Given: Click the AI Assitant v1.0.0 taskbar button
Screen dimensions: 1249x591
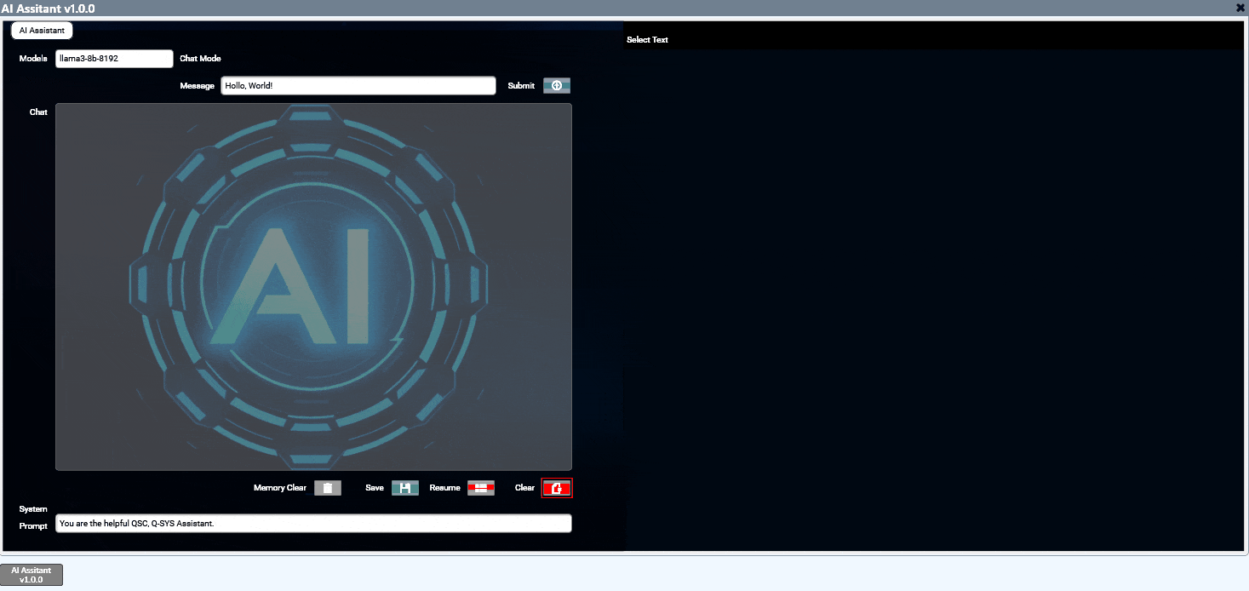Looking at the screenshot, I should (x=32, y=574).
